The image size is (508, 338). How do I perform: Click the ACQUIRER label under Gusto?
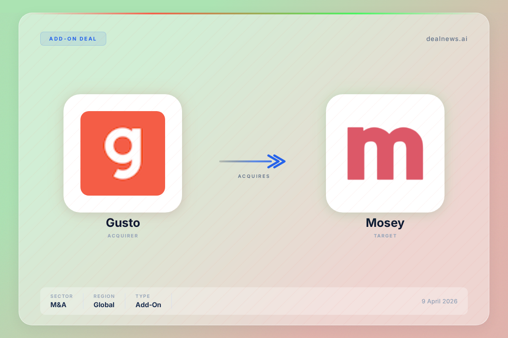click(x=123, y=236)
